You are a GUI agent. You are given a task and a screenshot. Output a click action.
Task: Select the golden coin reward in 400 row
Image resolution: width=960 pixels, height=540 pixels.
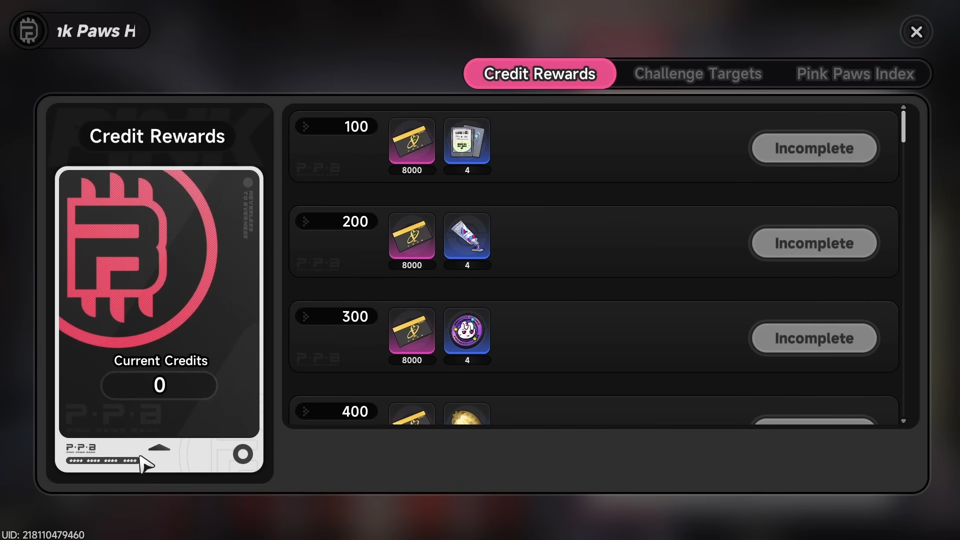pos(467,414)
